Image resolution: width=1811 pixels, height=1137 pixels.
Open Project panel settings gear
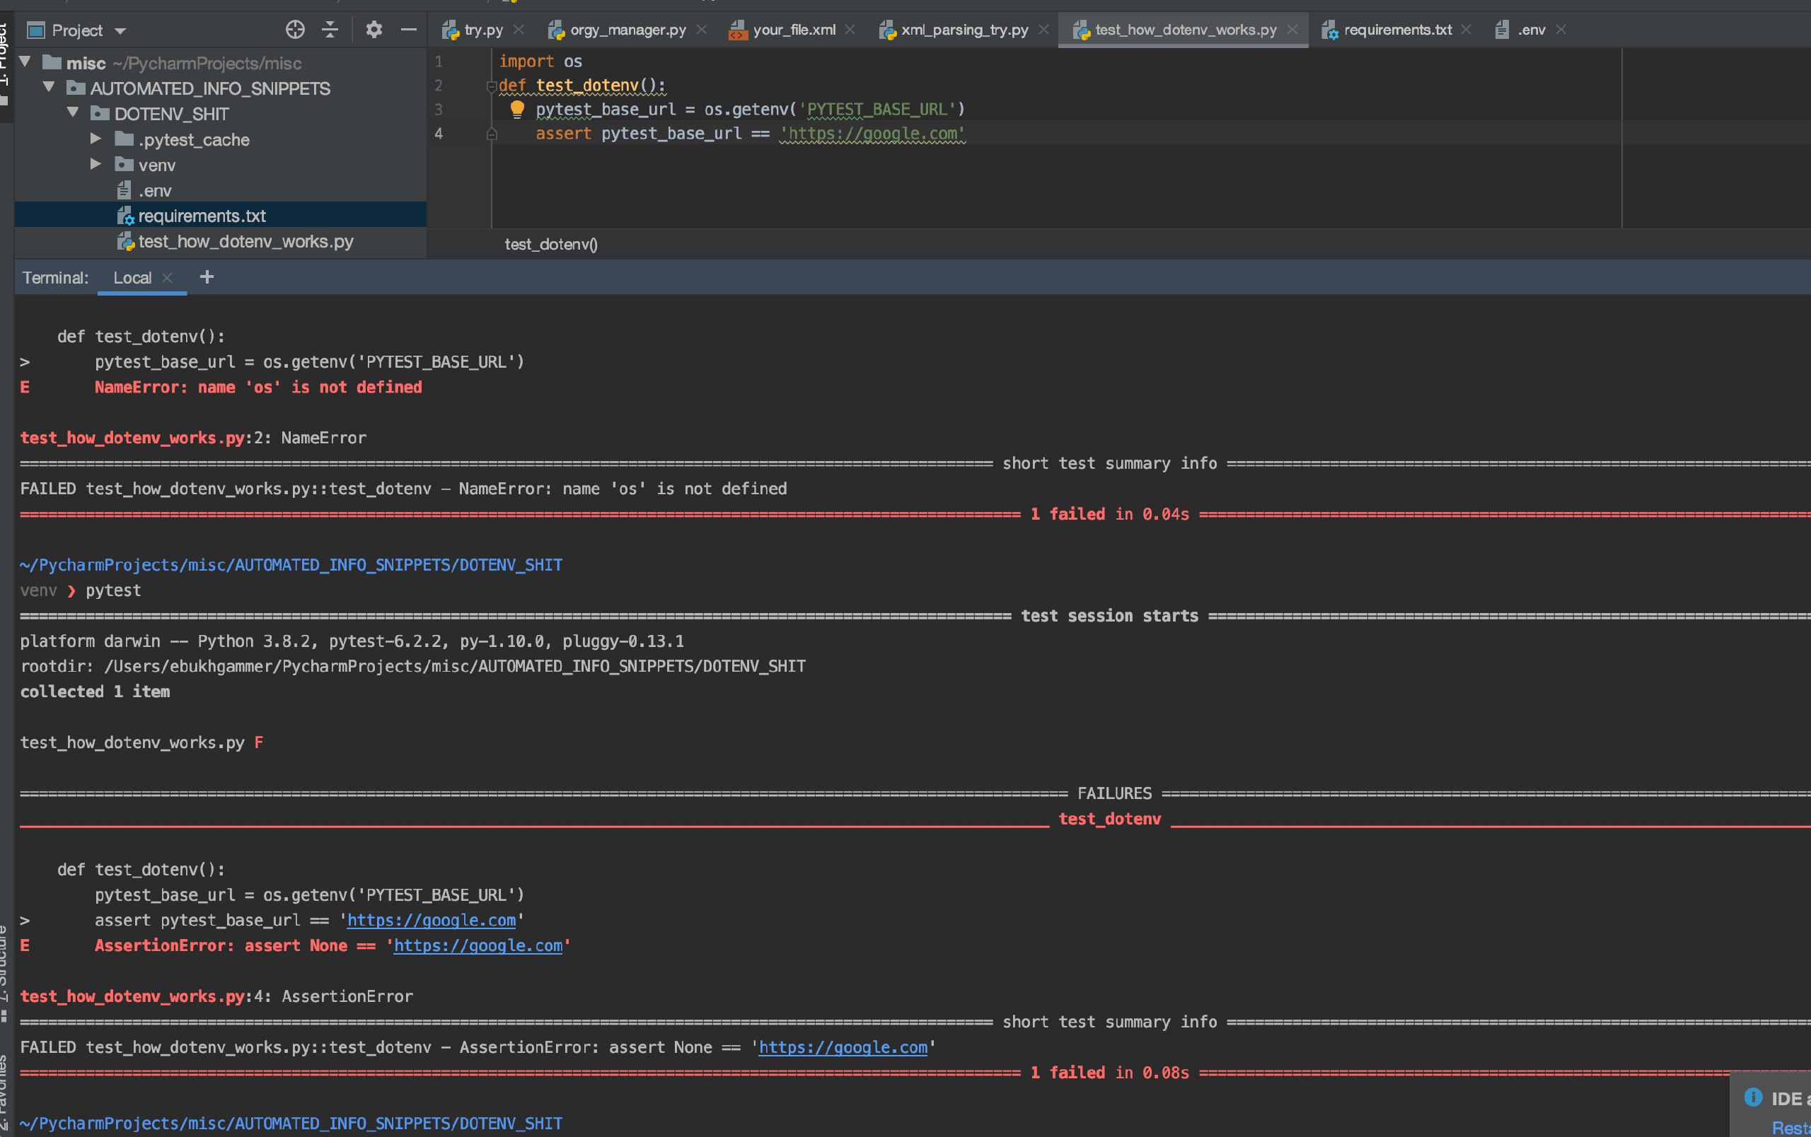[374, 30]
